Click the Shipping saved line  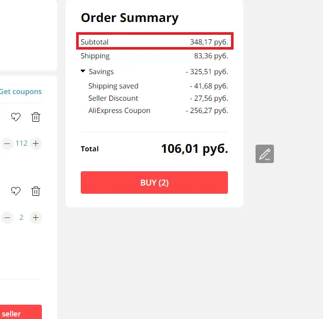pos(158,86)
